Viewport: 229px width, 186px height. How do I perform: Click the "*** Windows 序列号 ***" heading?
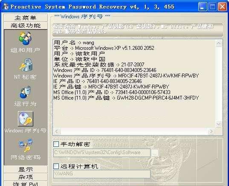click(x=82, y=17)
